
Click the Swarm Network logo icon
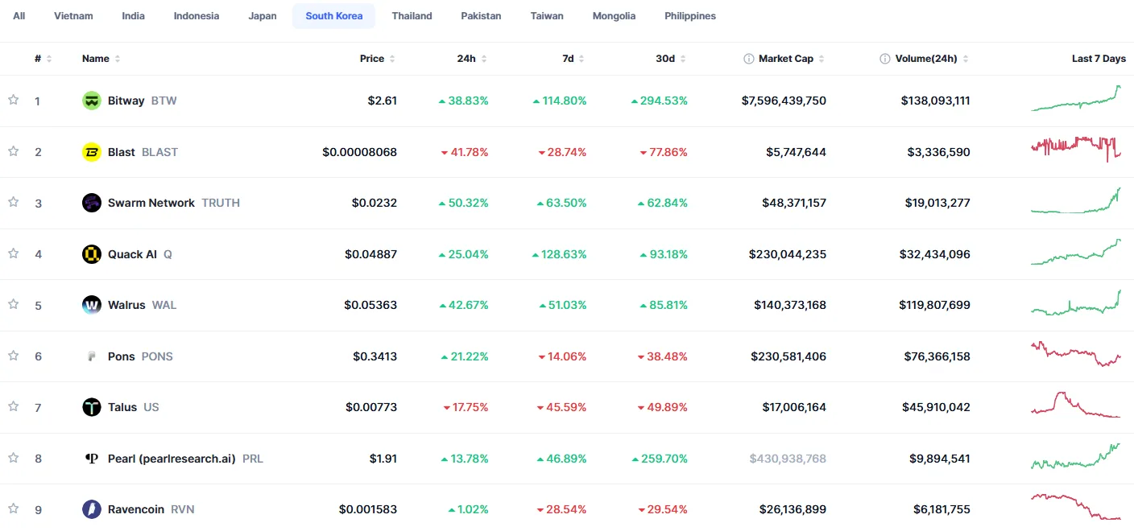92,203
